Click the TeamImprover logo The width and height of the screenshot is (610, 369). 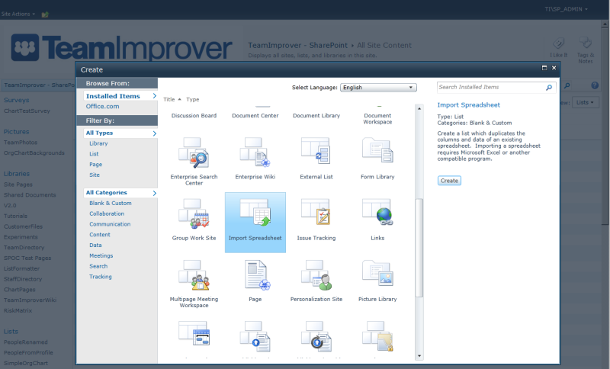pos(121,48)
